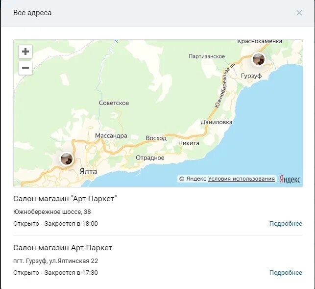The image size is (315, 289).
Task: Click "Никита" label on map
Action: click(189, 143)
